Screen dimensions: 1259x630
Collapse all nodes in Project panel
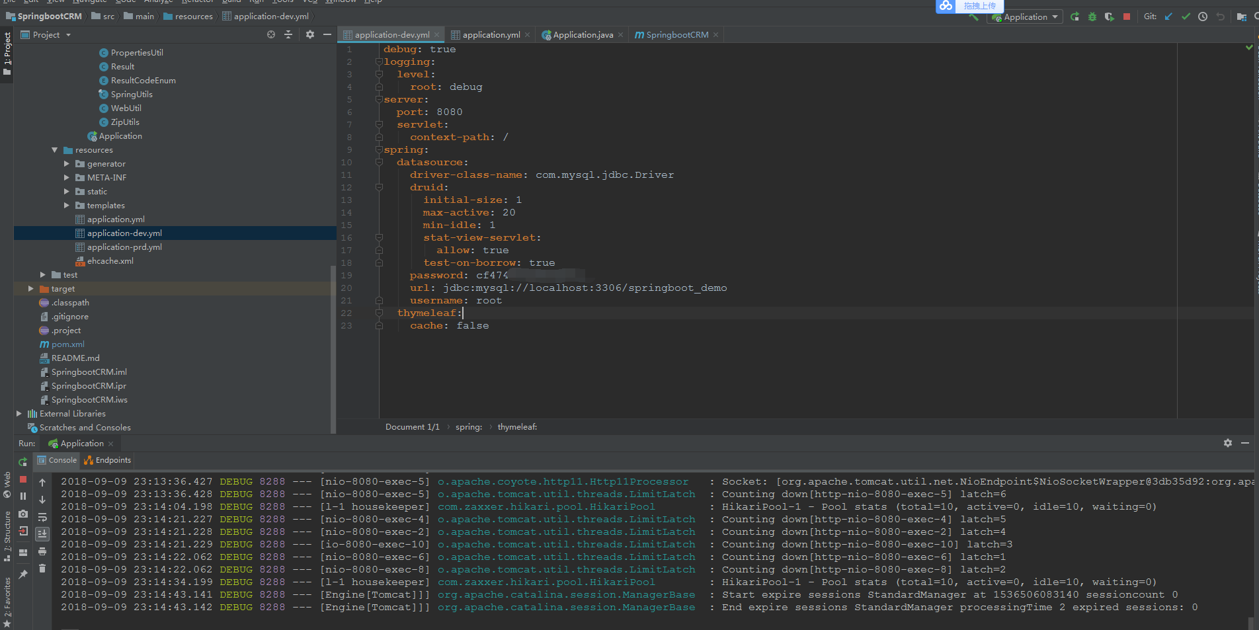(288, 34)
